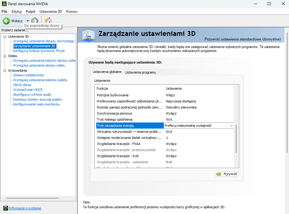Screen dimensions: 289x214
Task: Click the forward navigation arrow icon
Action: point(35,21)
